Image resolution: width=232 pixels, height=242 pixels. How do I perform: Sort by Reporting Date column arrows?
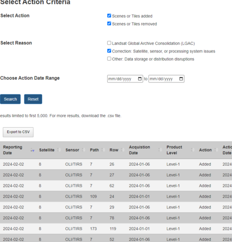[32, 150]
